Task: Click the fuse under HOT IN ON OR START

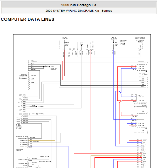Action: coord(114,44)
